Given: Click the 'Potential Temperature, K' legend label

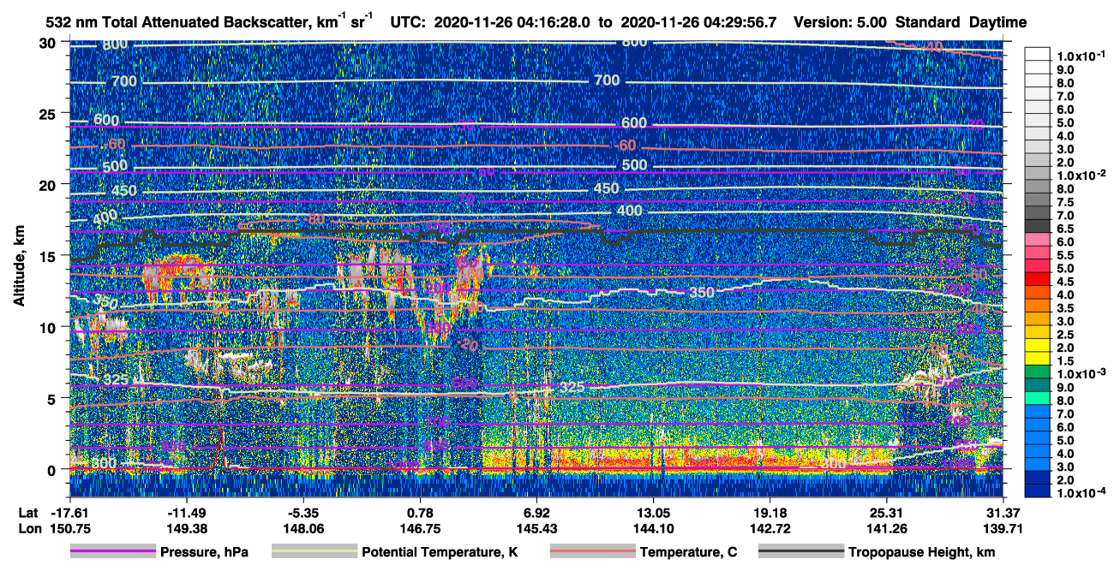Looking at the screenshot, I should [x=440, y=552].
